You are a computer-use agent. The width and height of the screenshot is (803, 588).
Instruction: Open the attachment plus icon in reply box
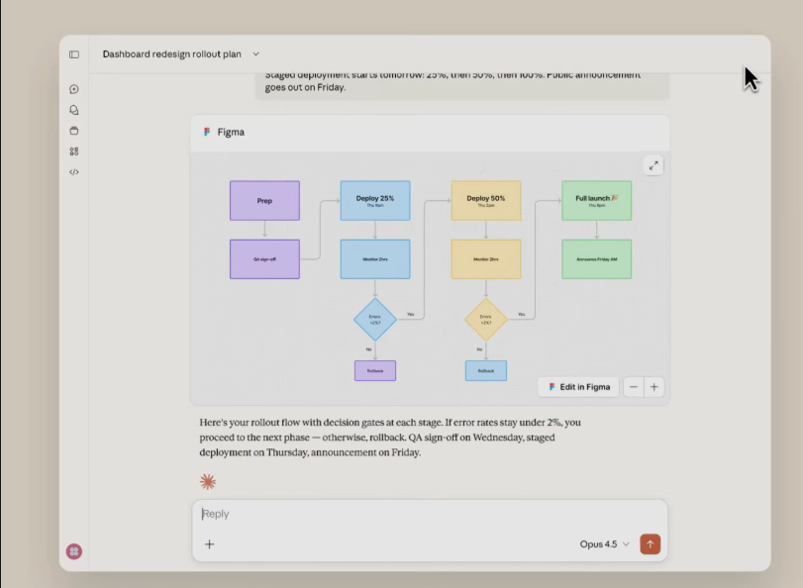pos(209,543)
